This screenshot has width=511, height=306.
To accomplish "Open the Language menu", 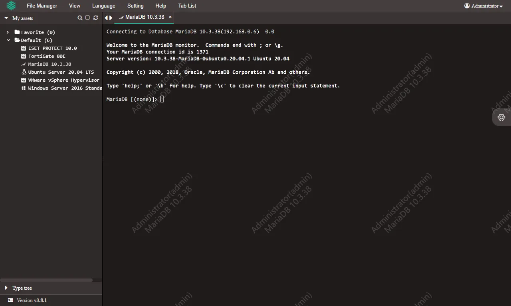I will click(x=103, y=6).
